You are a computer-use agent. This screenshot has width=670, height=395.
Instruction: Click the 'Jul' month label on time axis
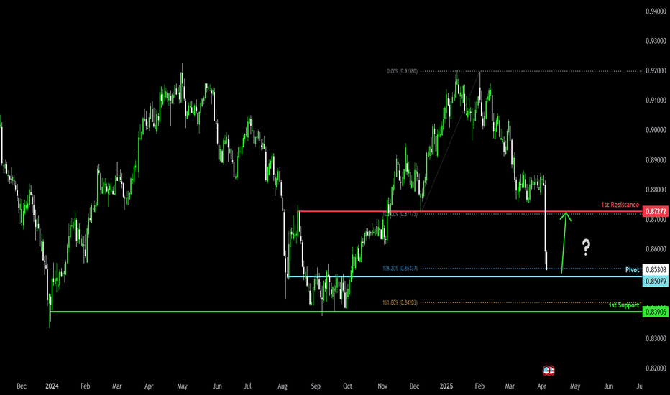[x=247, y=386]
